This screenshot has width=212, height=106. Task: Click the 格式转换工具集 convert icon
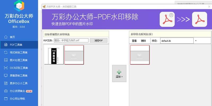point(6,52)
